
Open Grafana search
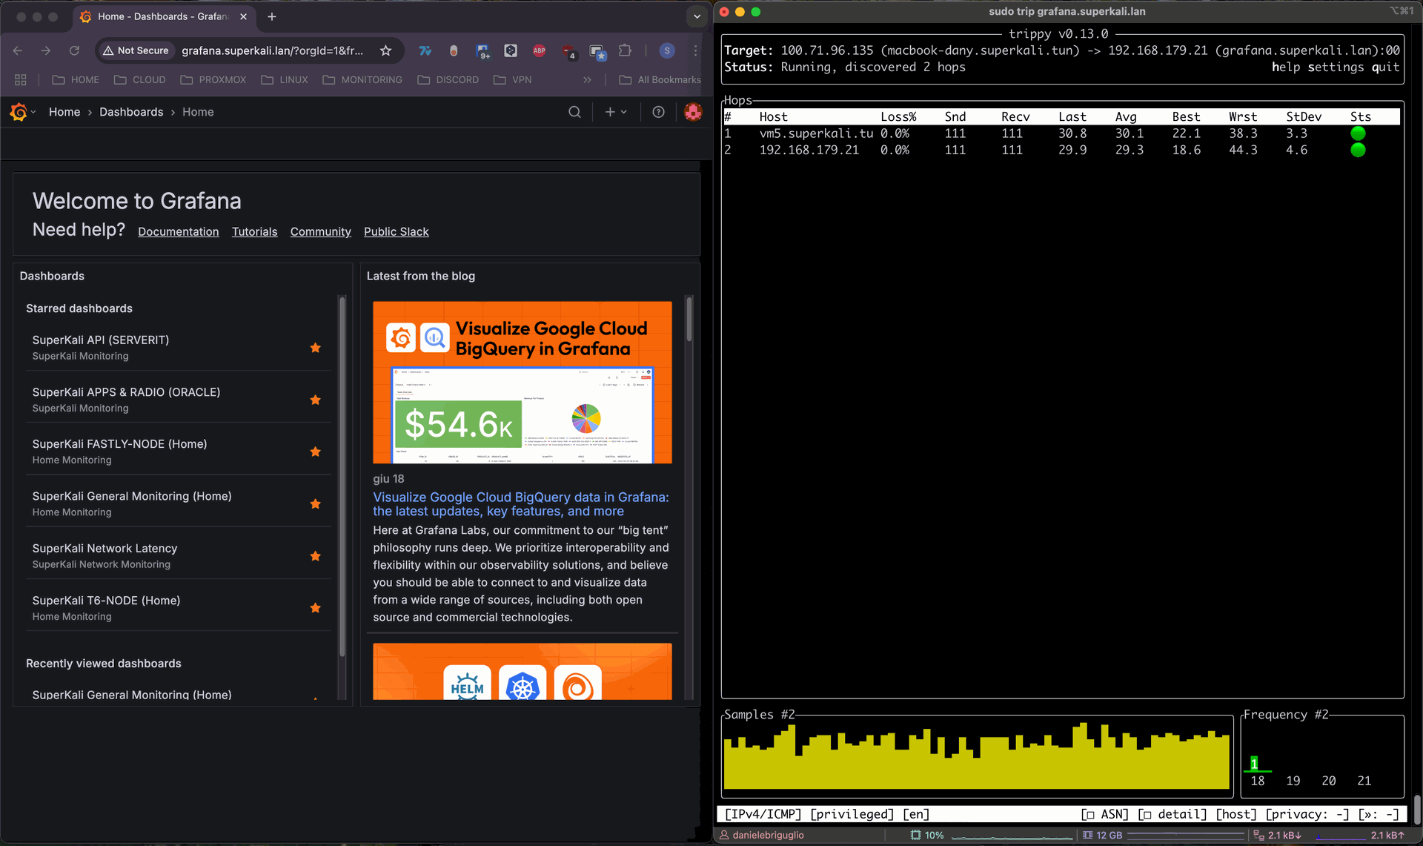click(575, 112)
